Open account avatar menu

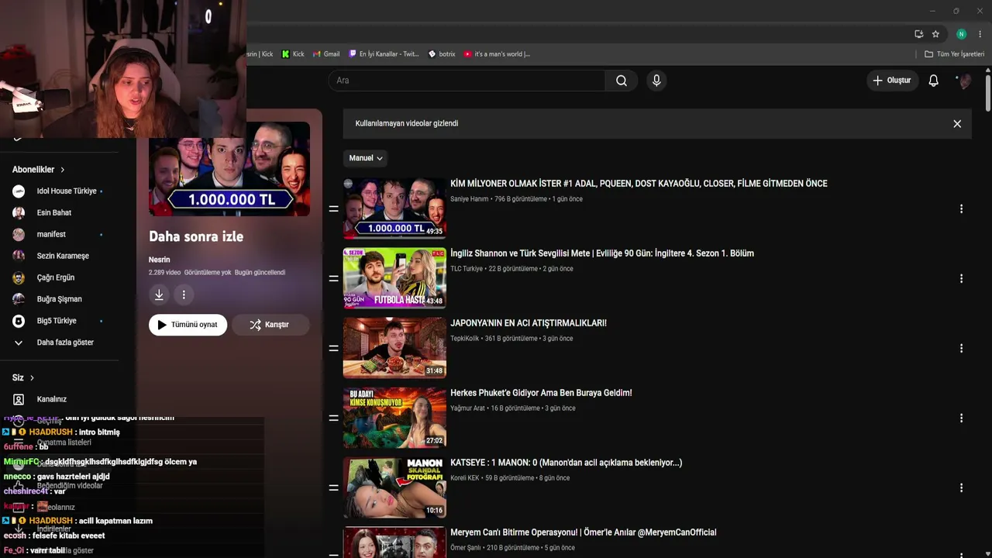(x=964, y=81)
